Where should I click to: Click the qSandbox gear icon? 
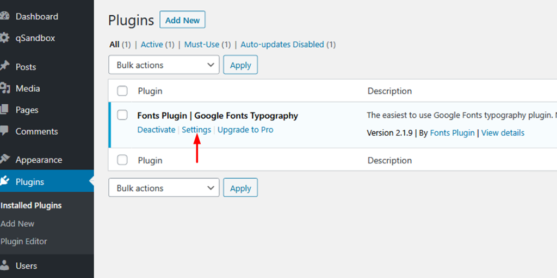pyautogui.click(x=4, y=38)
